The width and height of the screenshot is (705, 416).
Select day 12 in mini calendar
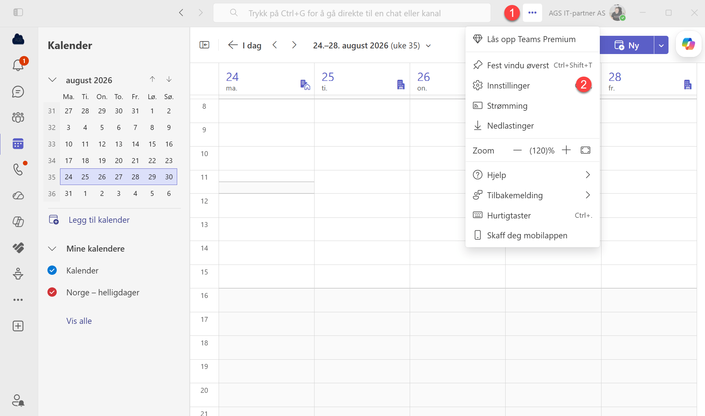(102, 144)
